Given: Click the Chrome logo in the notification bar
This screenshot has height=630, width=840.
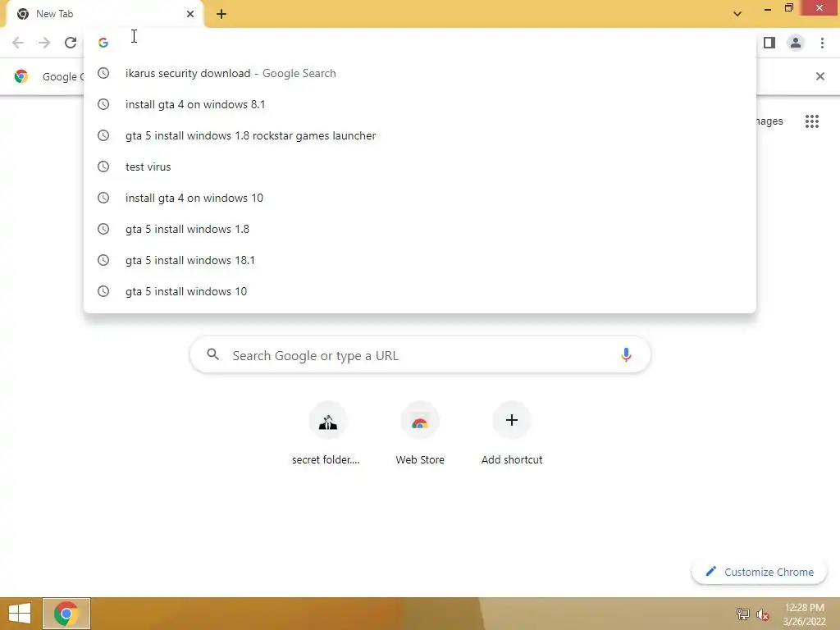Looking at the screenshot, I should pyautogui.click(x=21, y=76).
